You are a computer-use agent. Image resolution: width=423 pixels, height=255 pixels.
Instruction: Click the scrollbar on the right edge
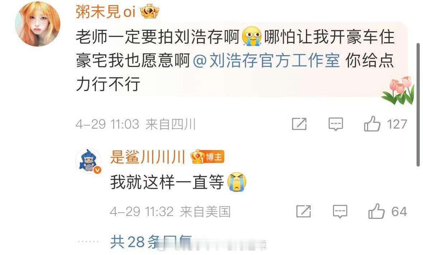coord(418,105)
